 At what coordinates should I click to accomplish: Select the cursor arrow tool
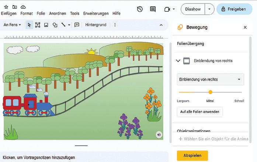coord(29,25)
